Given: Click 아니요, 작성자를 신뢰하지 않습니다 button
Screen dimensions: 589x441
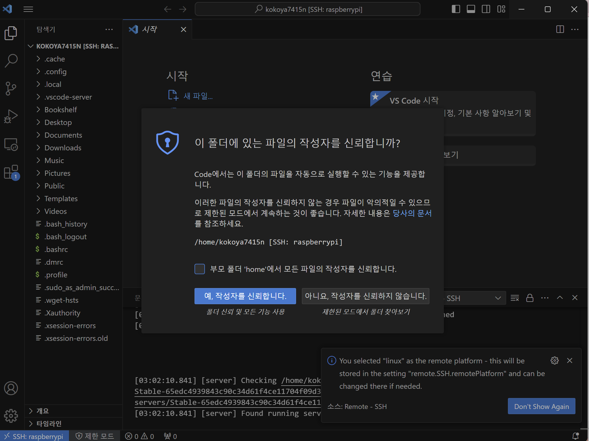Looking at the screenshot, I should point(366,296).
